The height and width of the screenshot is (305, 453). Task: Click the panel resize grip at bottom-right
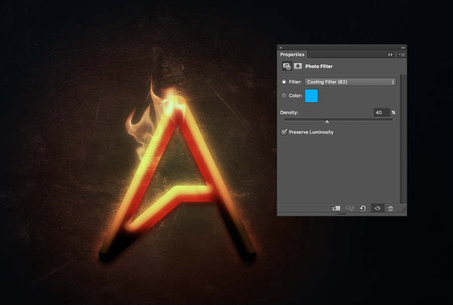tap(403, 209)
